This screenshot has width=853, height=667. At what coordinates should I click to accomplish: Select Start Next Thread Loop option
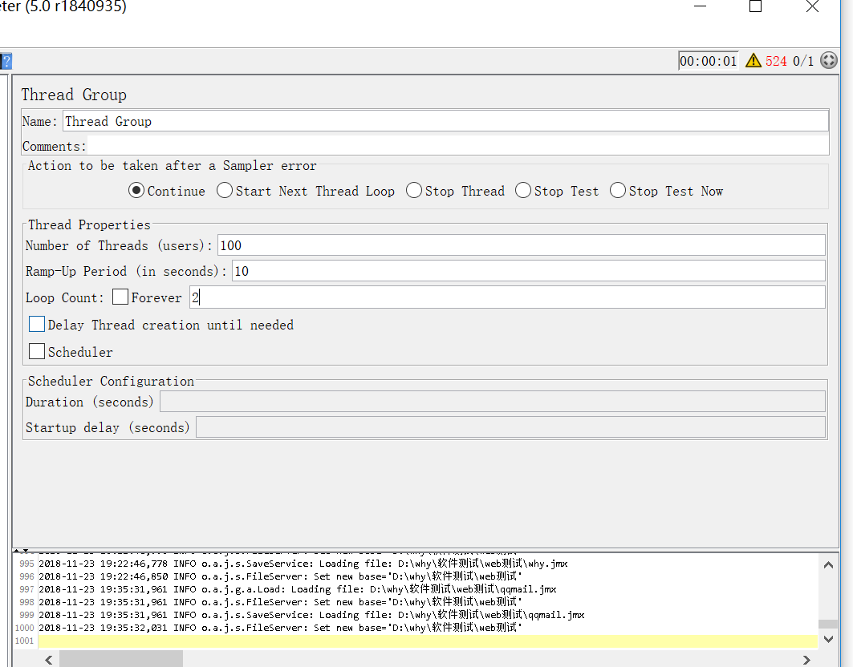225,191
